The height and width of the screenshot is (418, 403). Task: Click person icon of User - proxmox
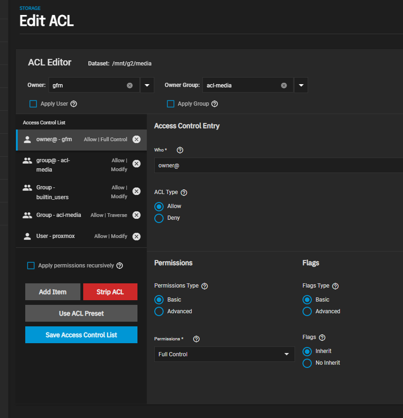27,236
